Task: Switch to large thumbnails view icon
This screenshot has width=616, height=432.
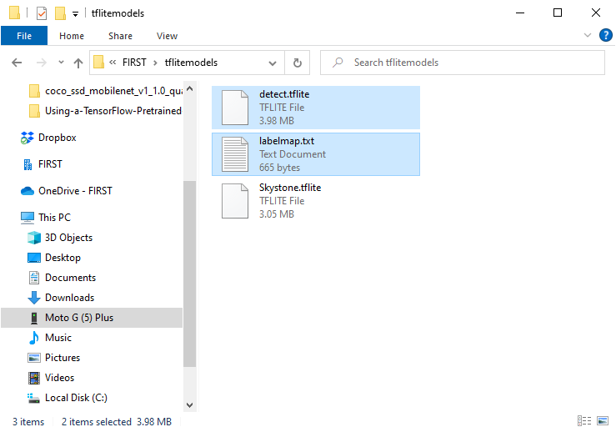Action: click(x=602, y=421)
